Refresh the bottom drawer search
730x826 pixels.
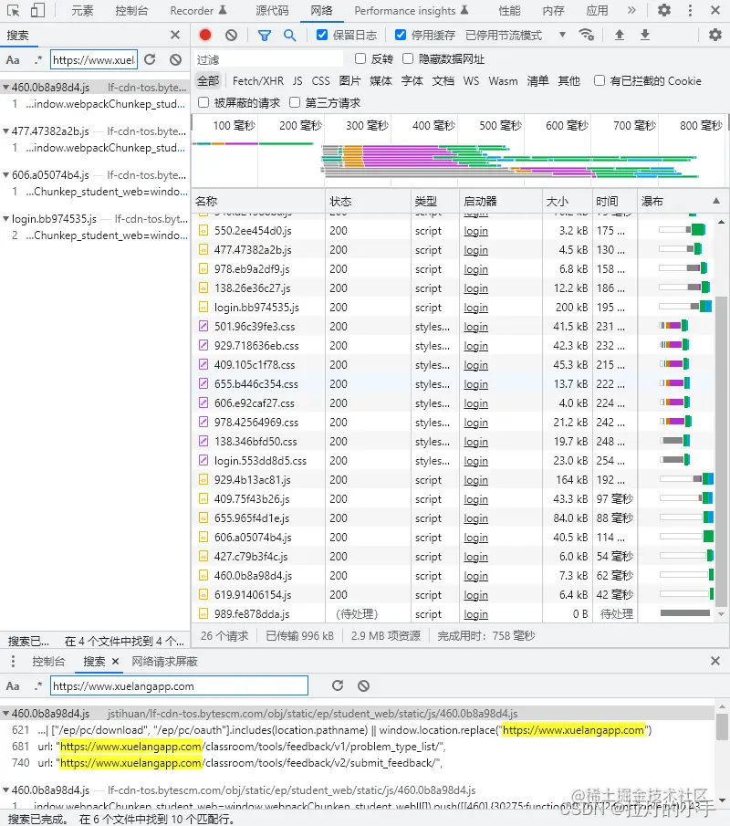[x=338, y=685]
